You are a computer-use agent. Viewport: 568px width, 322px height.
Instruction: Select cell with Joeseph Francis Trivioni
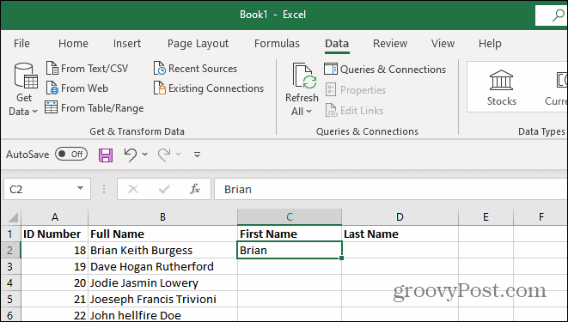pos(162,299)
